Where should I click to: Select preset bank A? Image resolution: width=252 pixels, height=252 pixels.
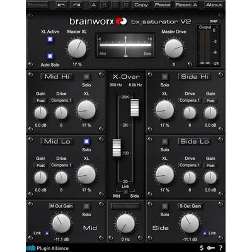93,4
